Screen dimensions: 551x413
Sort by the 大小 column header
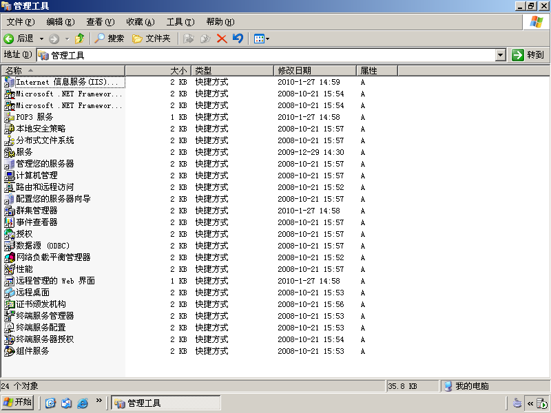(x=158, y=71)
